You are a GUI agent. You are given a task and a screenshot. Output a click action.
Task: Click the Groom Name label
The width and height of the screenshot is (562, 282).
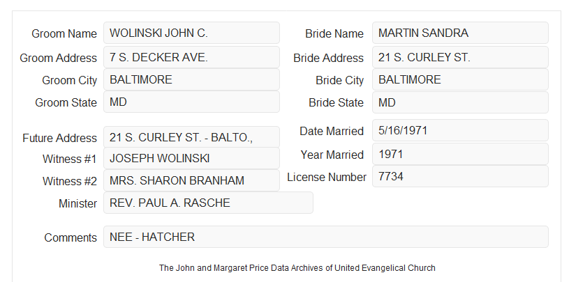coord(64,33)
